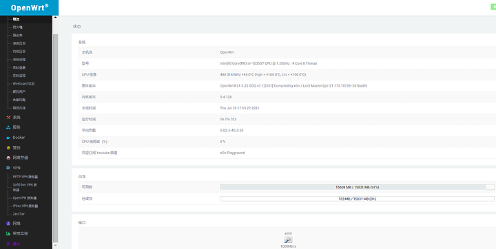Open the Processes (系统进程) page

pos(19,59)
